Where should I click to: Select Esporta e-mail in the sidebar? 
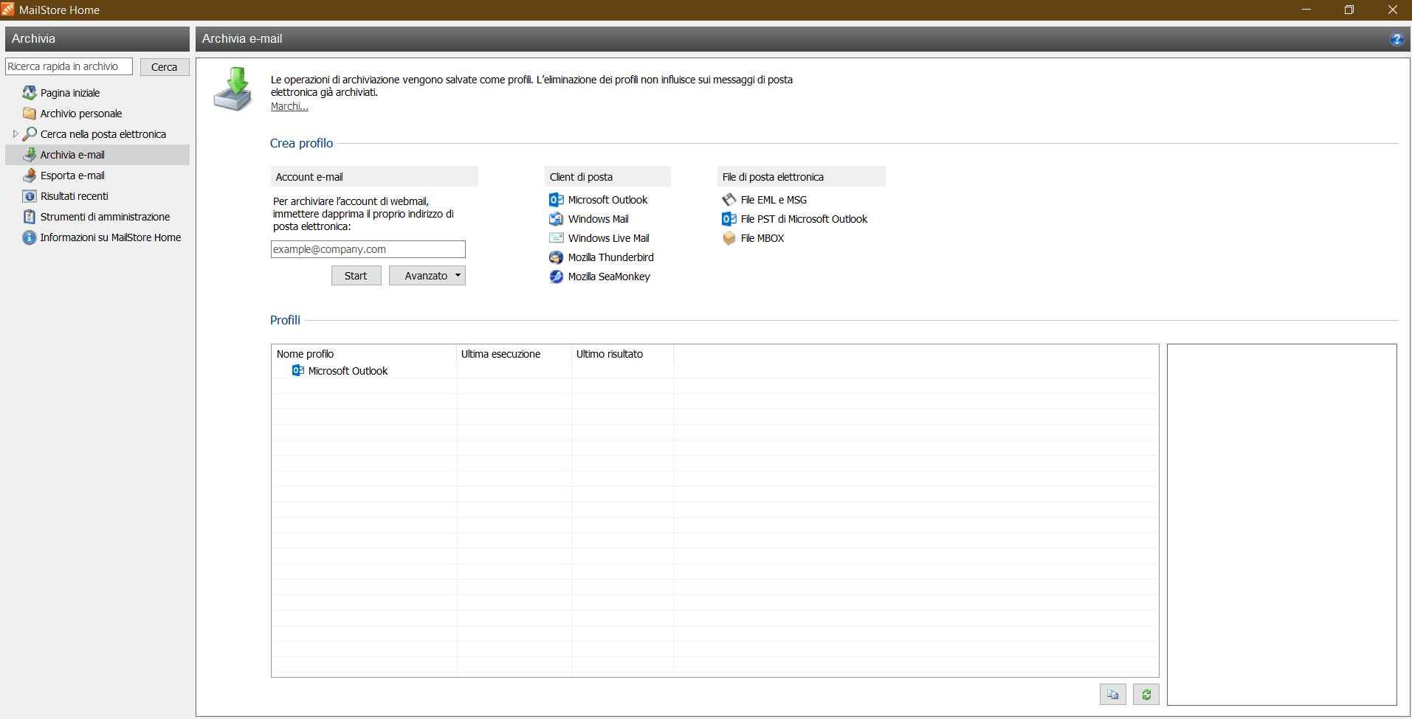pos(72,176)
